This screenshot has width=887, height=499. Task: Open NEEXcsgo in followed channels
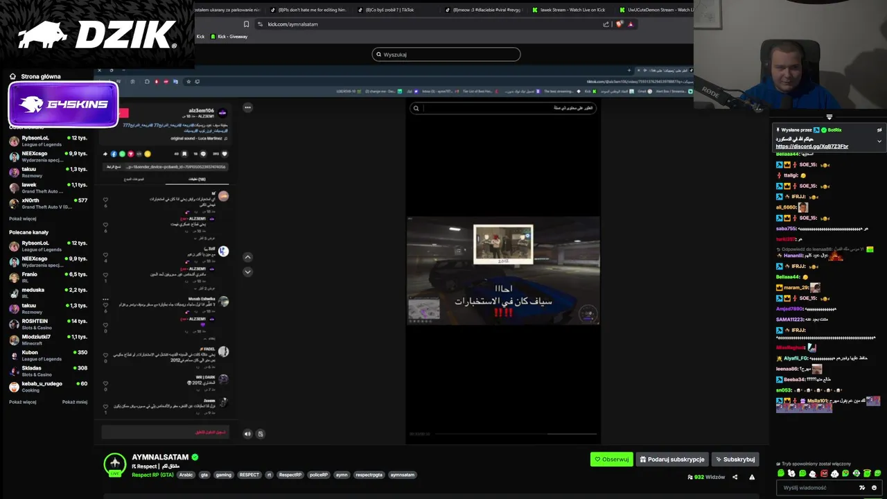48,157
